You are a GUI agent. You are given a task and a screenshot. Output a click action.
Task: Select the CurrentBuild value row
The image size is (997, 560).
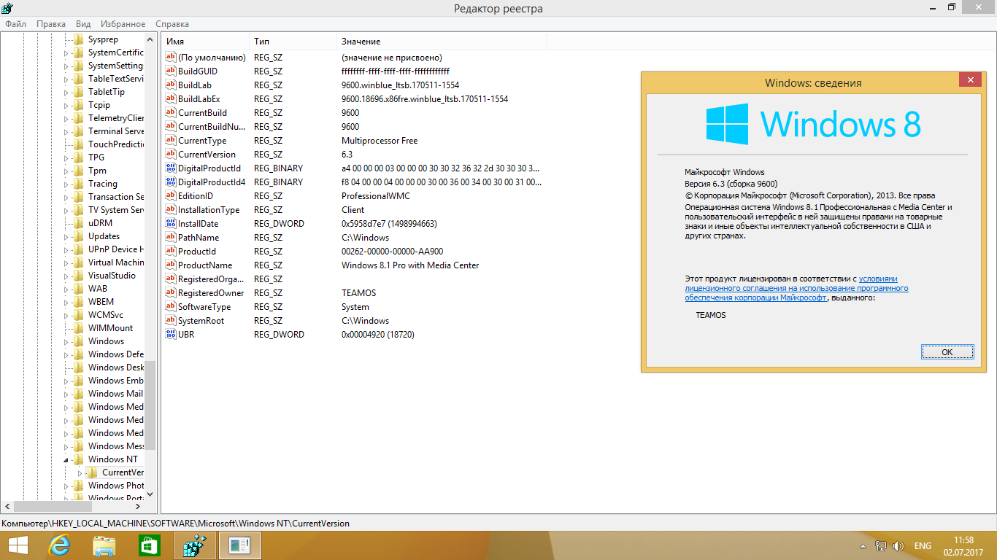[x=354, y=113]
